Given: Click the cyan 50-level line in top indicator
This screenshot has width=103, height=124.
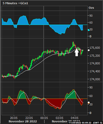Looking at the screenshot, I should (44, 25).
